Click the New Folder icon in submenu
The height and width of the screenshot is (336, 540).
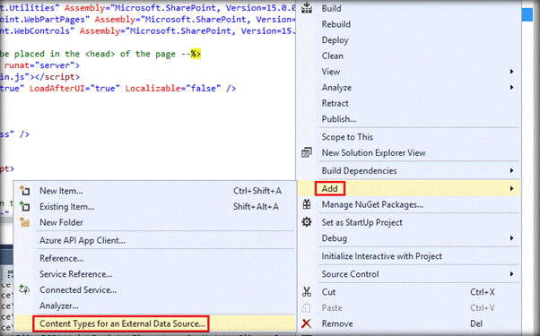click(24, 222)
